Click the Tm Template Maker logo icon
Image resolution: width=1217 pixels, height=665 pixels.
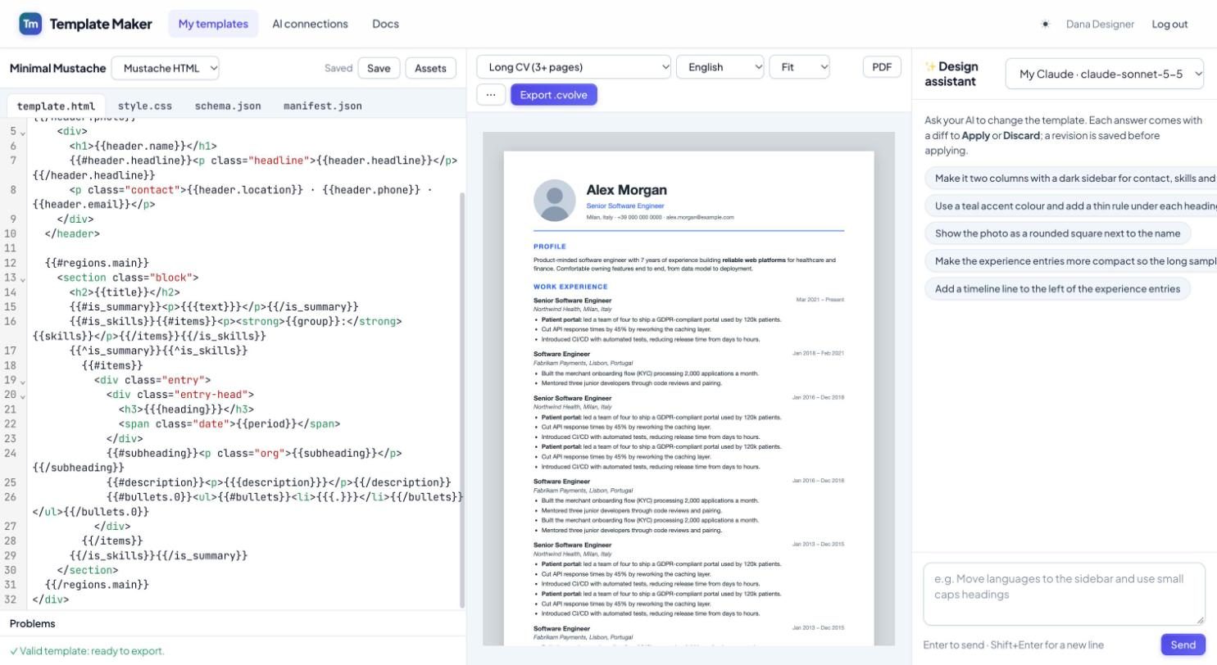coord(30,24)
